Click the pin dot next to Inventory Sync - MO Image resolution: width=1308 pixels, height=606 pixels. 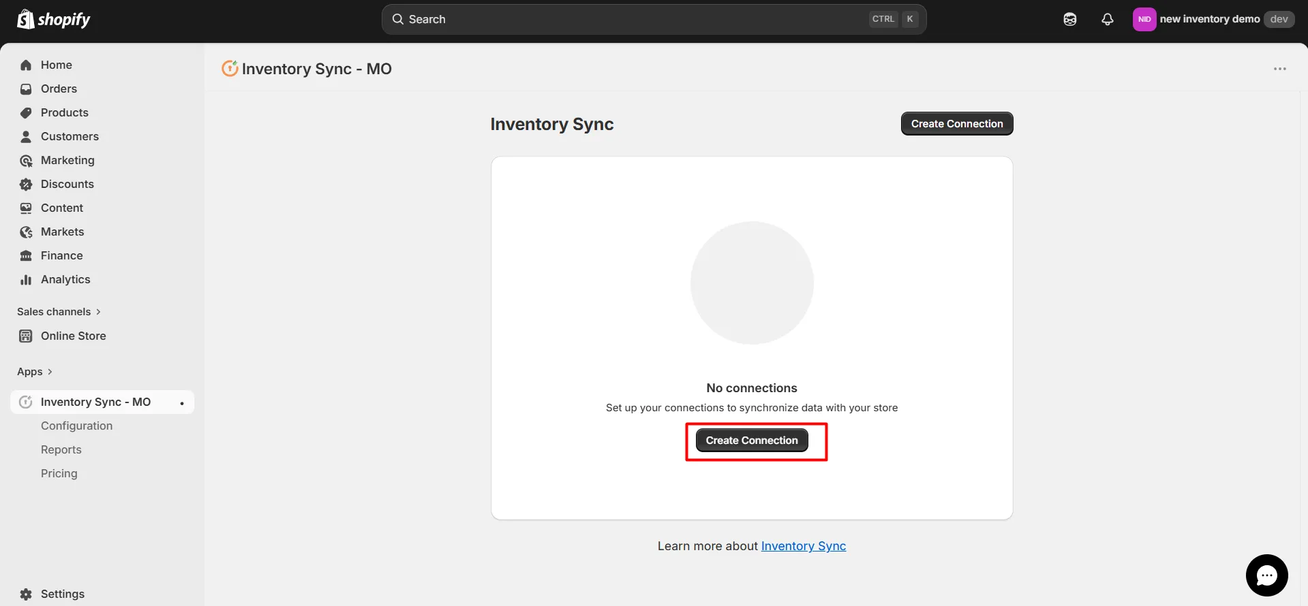tap(182, 403)
